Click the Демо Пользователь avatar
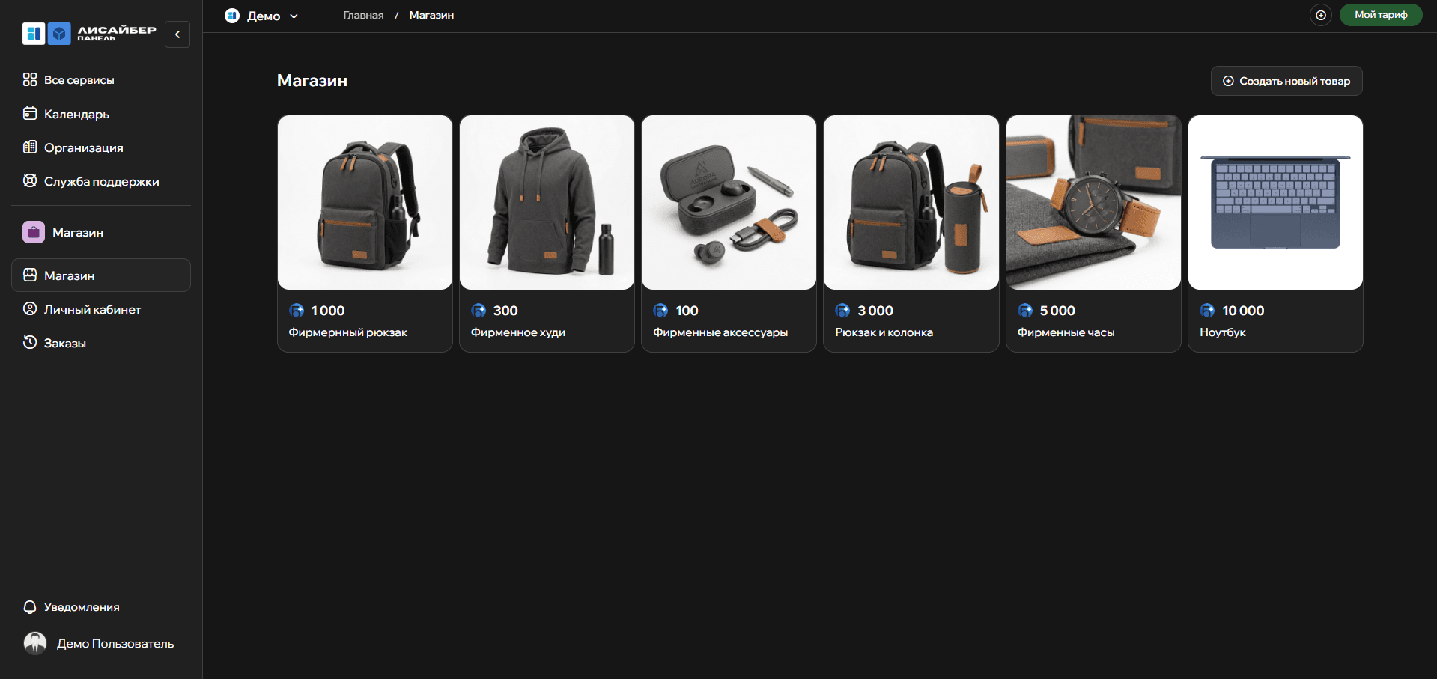The image size is (1437, 679). (x=35, y=643)
